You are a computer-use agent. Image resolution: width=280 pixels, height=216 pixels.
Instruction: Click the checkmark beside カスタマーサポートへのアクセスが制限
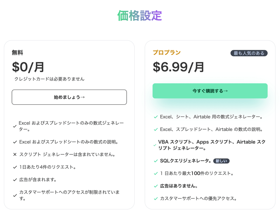pos(15,195)
